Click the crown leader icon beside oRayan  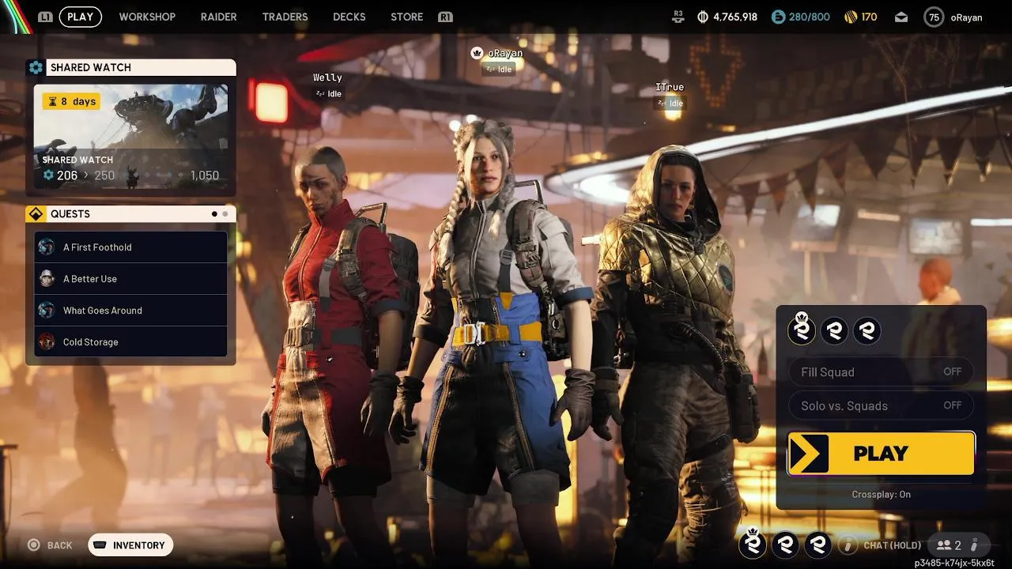pos(477,53)
